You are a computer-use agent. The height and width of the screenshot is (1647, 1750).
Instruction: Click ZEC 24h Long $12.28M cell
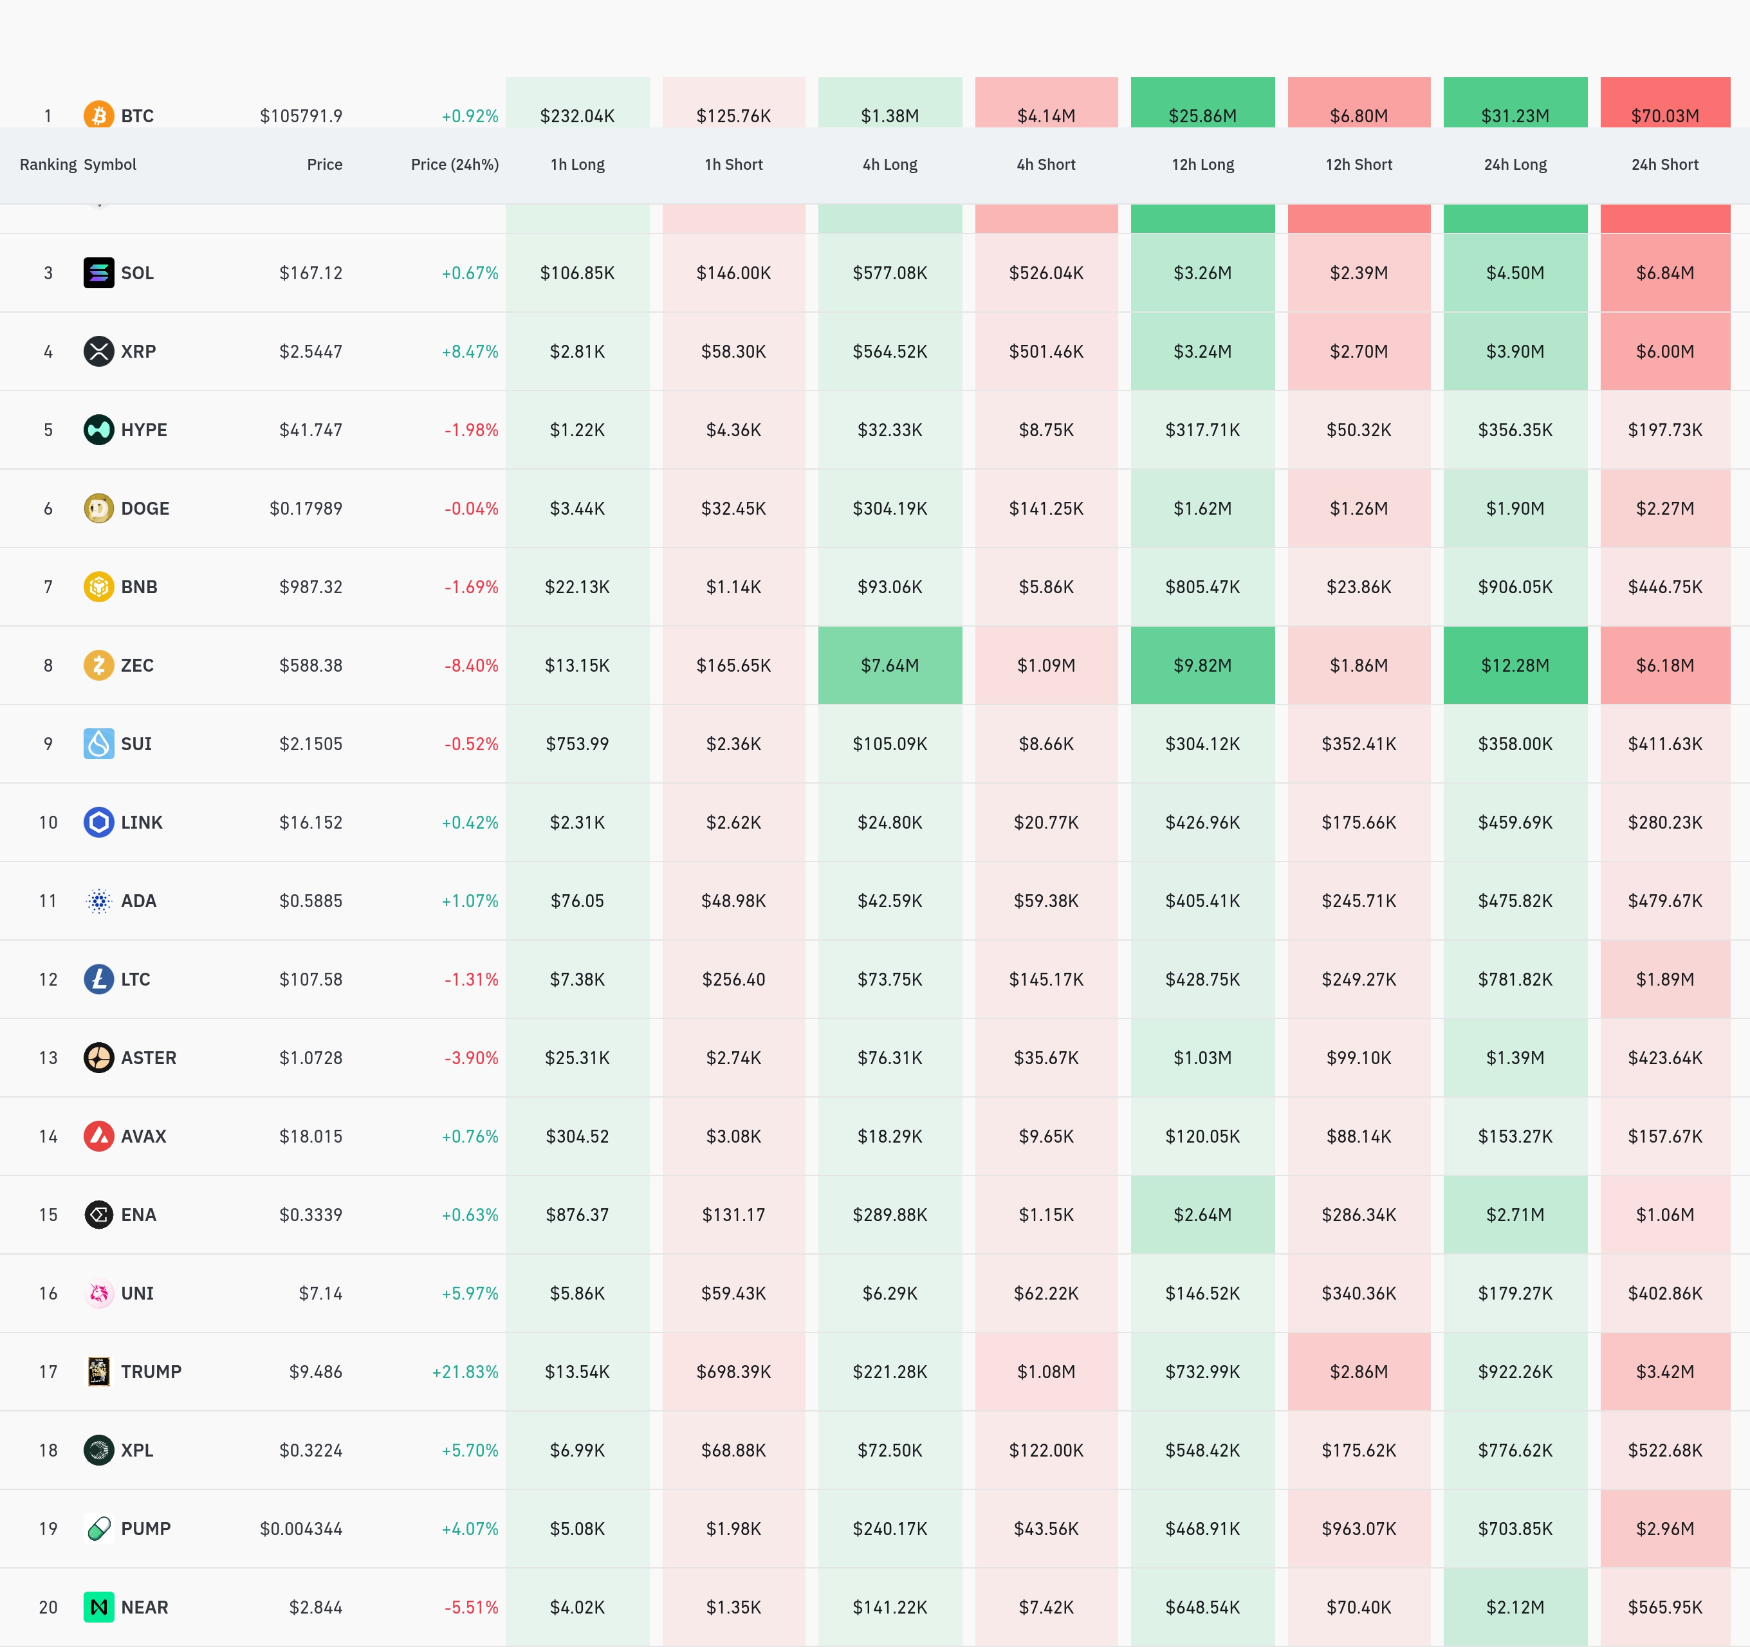(x=1515, y=665)
